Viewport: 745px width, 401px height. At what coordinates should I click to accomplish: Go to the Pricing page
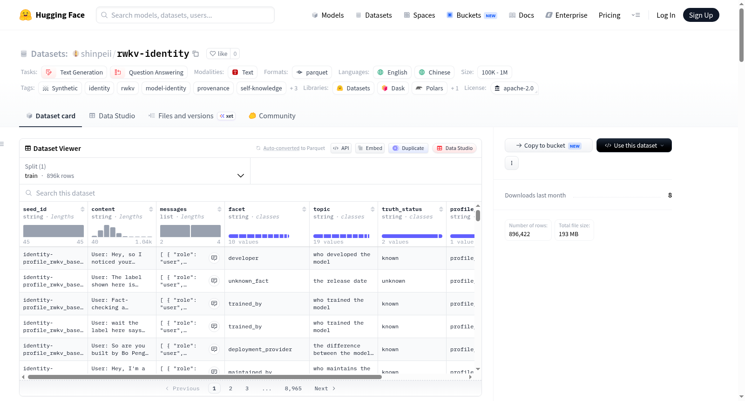pos(610,15)
